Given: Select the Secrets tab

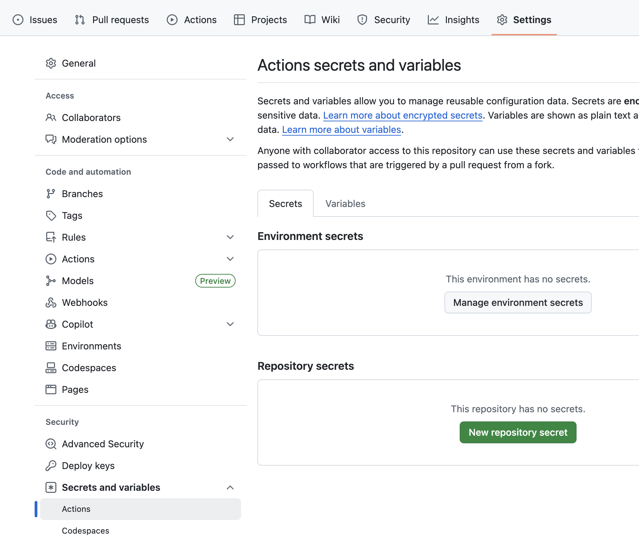Looking at the screenshot, I should [286, 204].
